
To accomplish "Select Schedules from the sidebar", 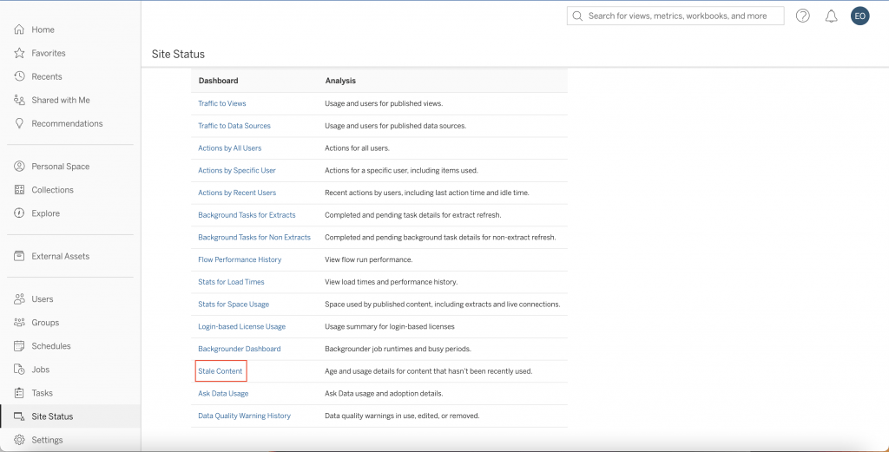I will point(51,346).
